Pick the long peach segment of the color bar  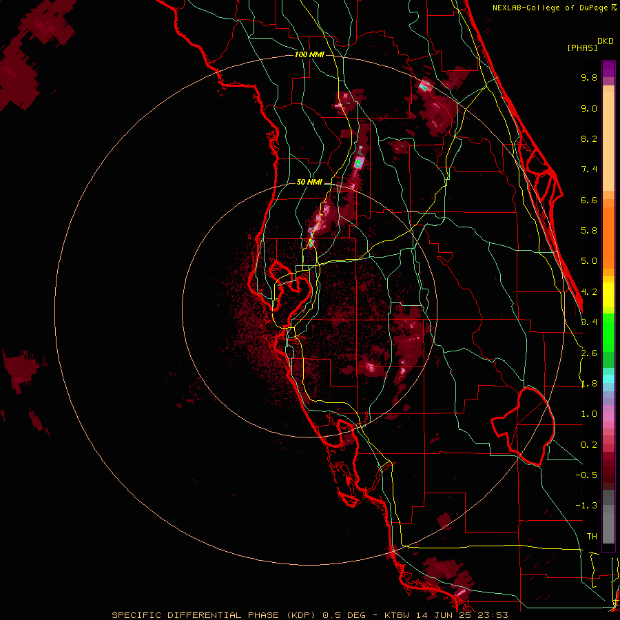[608, 142]
